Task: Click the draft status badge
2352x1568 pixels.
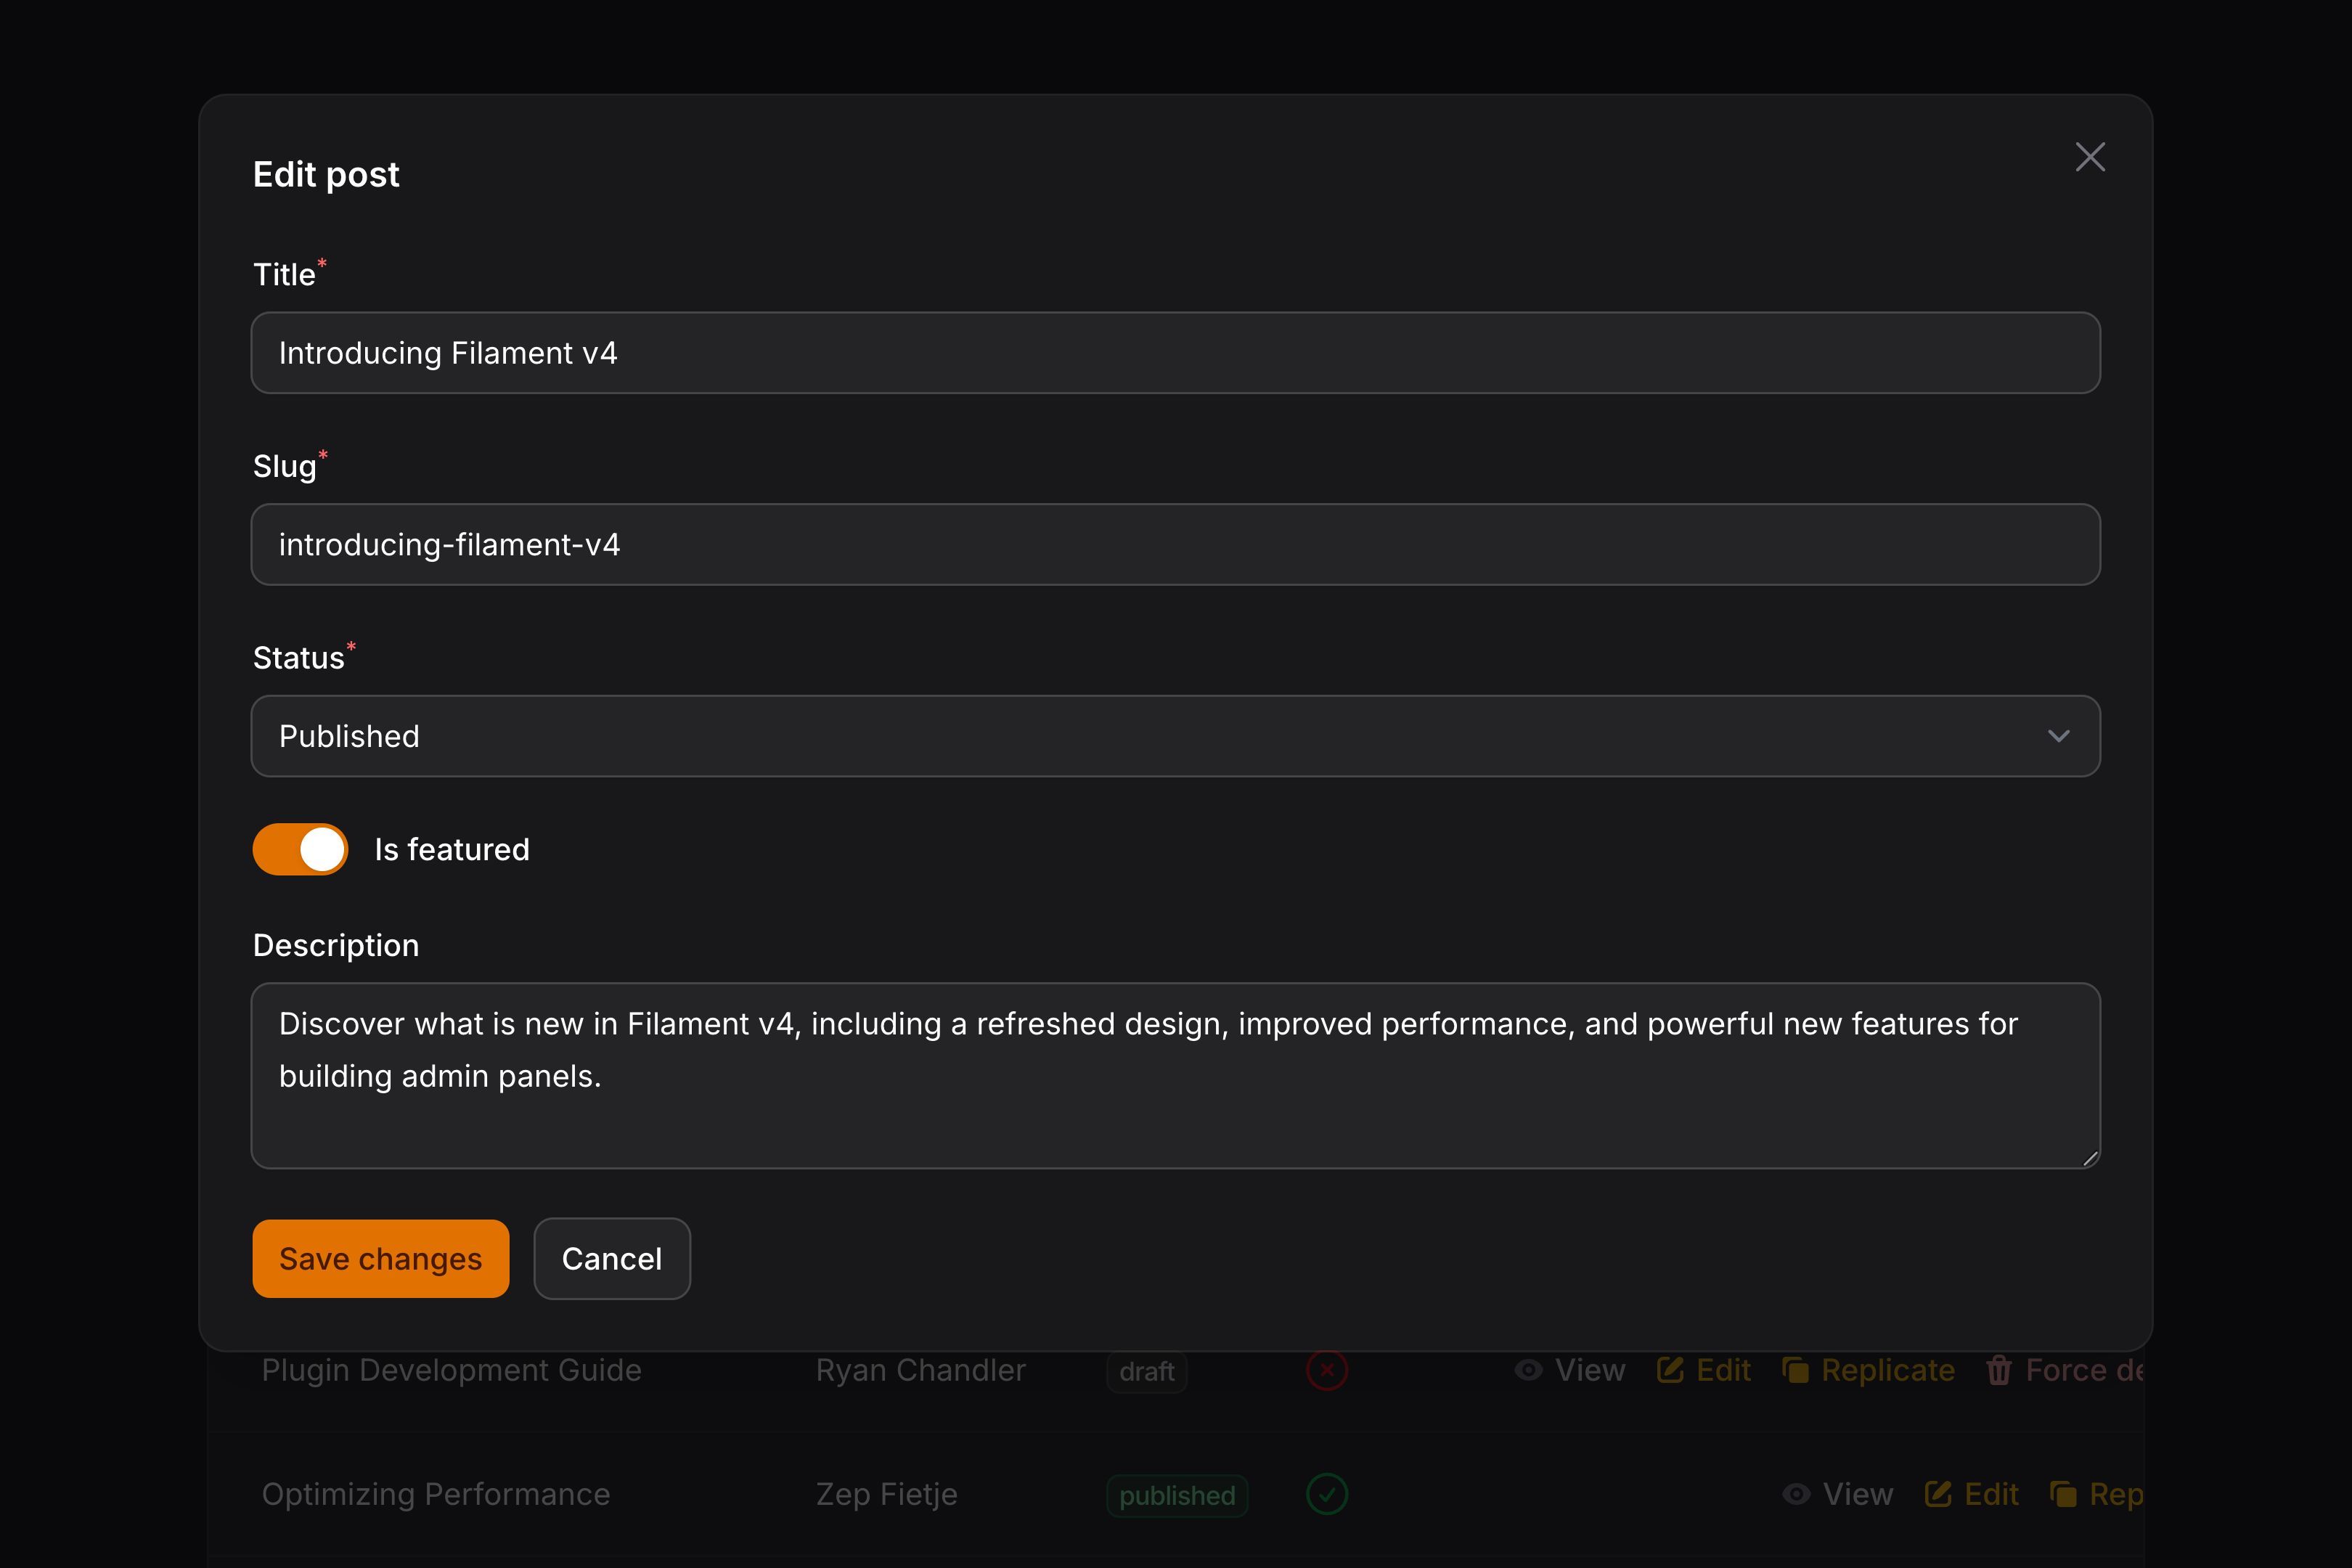Action: (x=1147, y=1371)
